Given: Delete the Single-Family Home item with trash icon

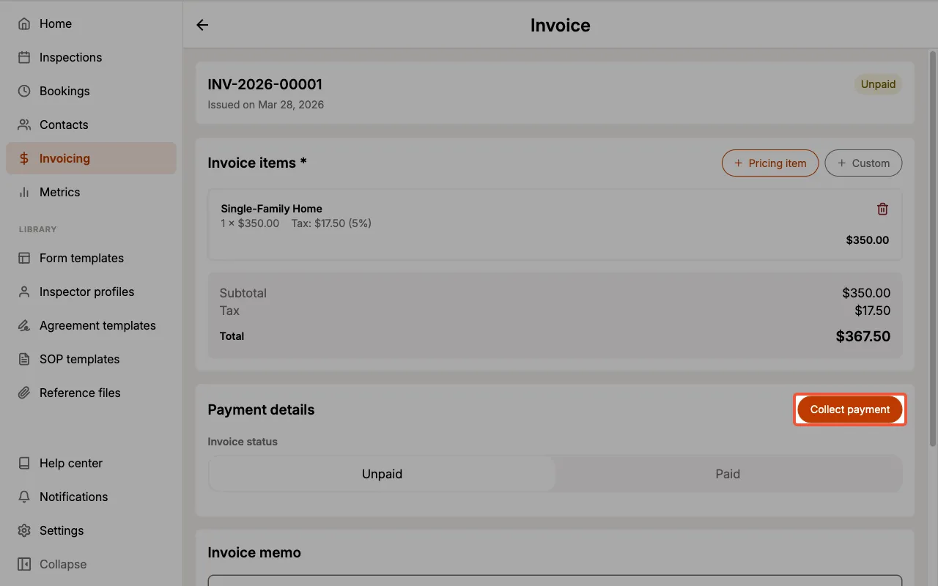Looking at the screenshot, I should pyautogui.click(x=882, y=209).
